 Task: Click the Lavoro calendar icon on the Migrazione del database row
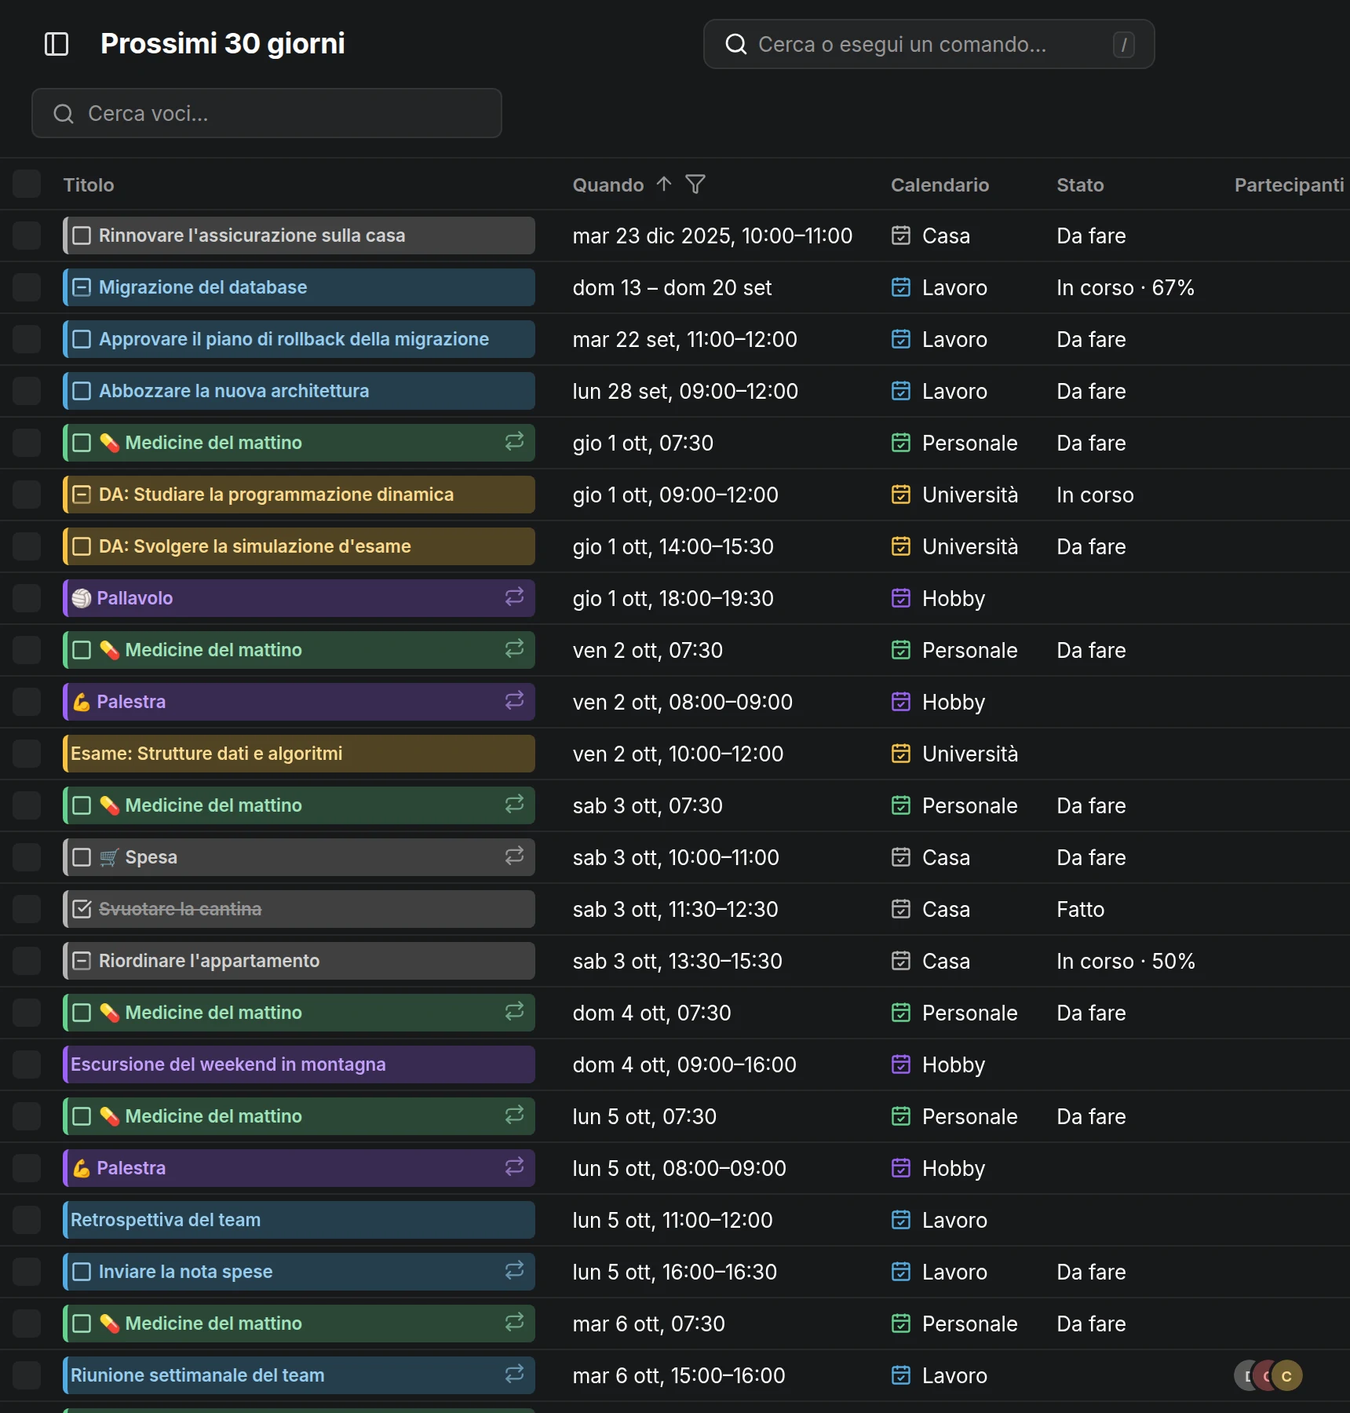coord(901,287)
